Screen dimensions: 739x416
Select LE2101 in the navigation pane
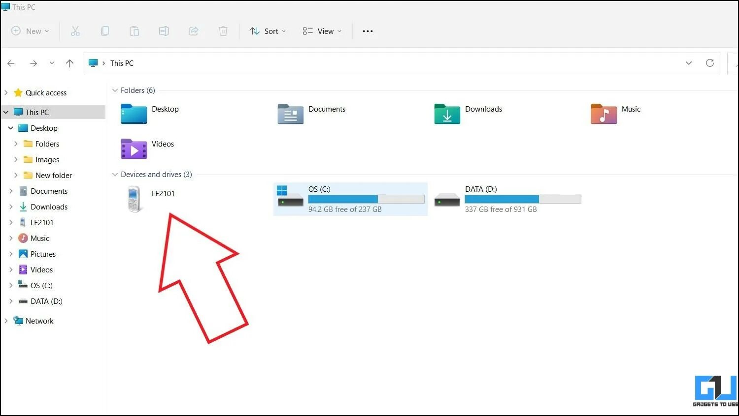(42, 222)
